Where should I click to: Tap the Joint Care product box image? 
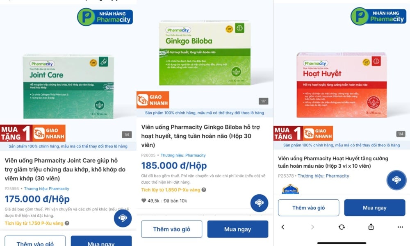pyautogui.click(x=68, y=87)
